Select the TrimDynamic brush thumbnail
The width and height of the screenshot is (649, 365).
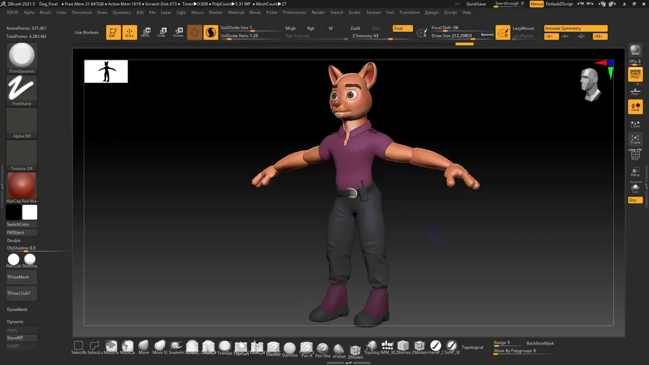(x=22, y=58)
